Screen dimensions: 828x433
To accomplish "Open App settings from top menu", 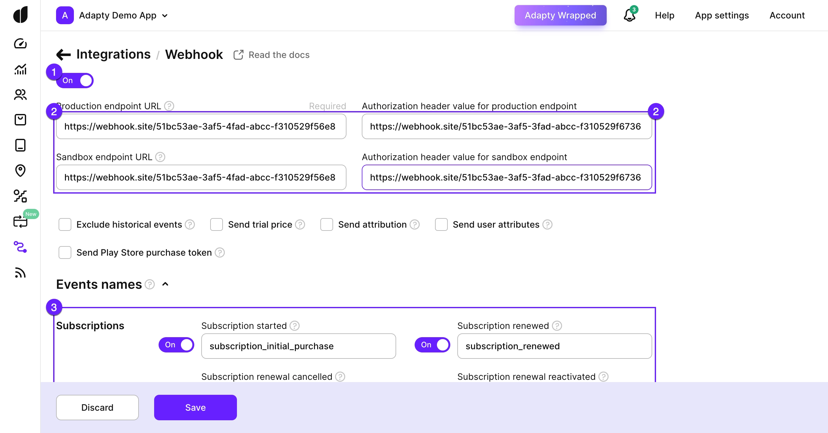I will 722,15.
